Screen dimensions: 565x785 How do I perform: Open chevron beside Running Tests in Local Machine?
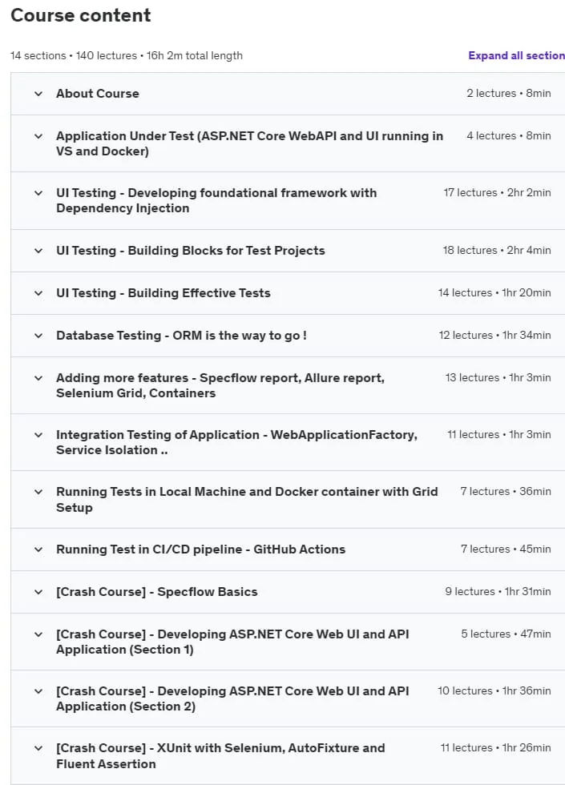pyautogui.click(x=38, y=492)
